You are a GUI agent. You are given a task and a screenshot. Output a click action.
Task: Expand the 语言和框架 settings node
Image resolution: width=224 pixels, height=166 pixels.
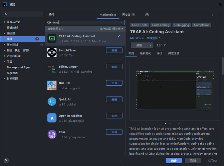4,56
